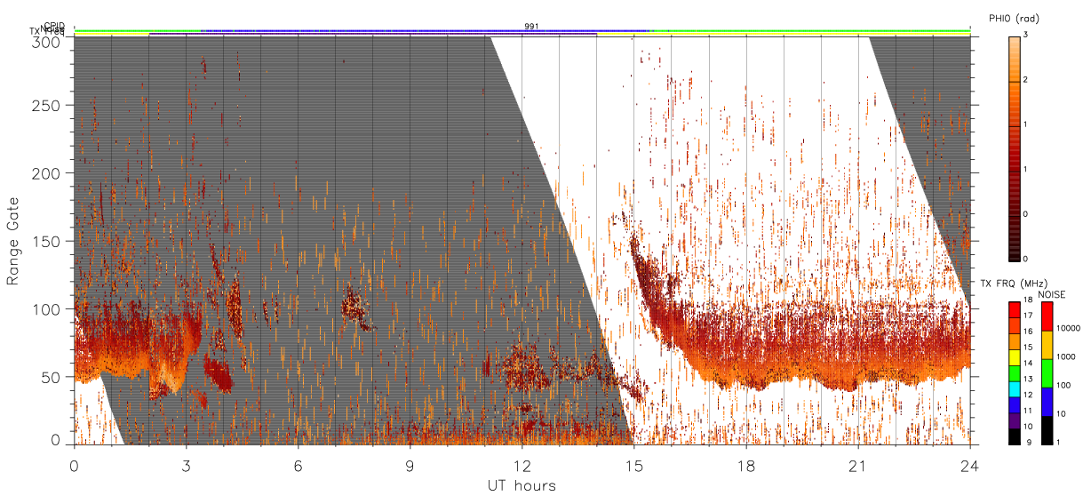Screen dimensions: 1091x504
Task: Select the '9' tick of TX FRQ scale
Action: pyautogui.click(x=1028, y=443)
